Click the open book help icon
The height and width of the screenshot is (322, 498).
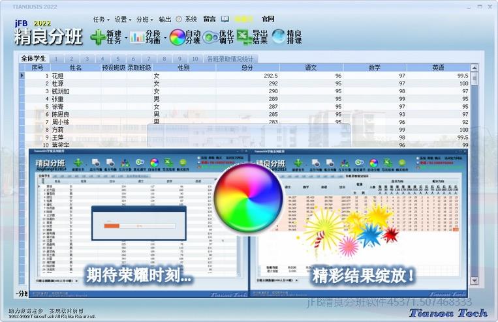[225, 19]
